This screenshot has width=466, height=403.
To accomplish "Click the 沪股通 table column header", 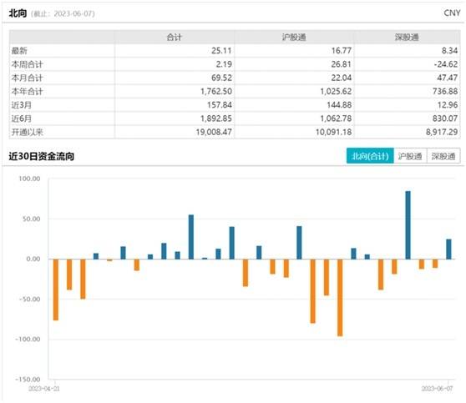I will (x=294, y=37).
